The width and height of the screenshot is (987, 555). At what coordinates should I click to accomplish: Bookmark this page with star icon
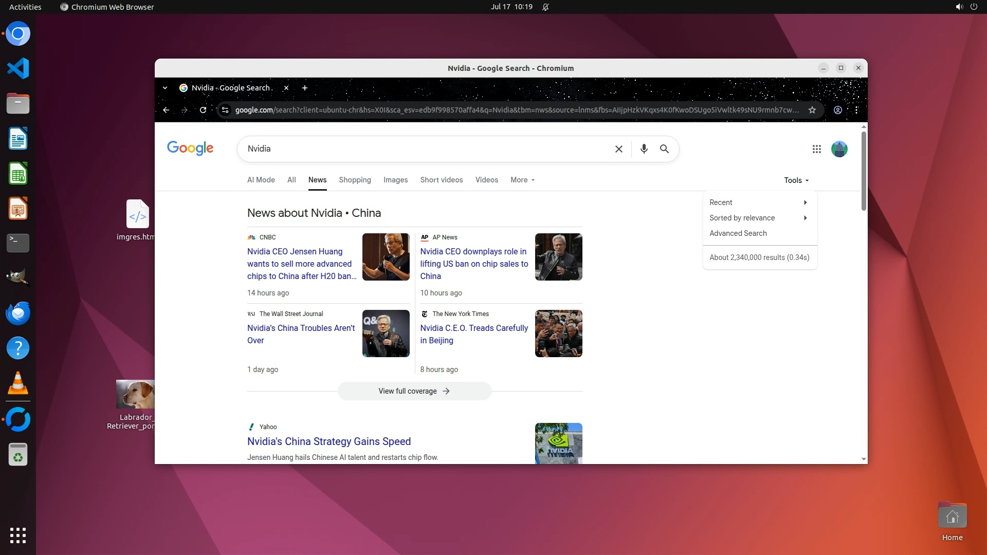[x=812, y=110]
